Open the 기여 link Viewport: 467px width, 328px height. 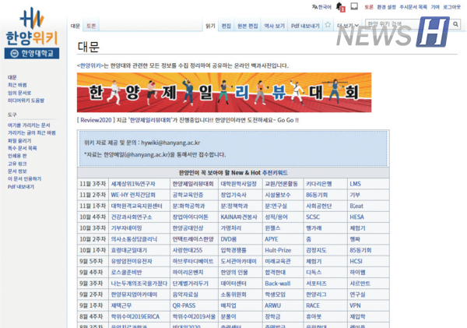coord(435,7)
